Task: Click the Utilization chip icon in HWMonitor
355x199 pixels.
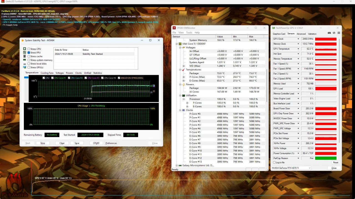Action: click(x=184, y=95)
